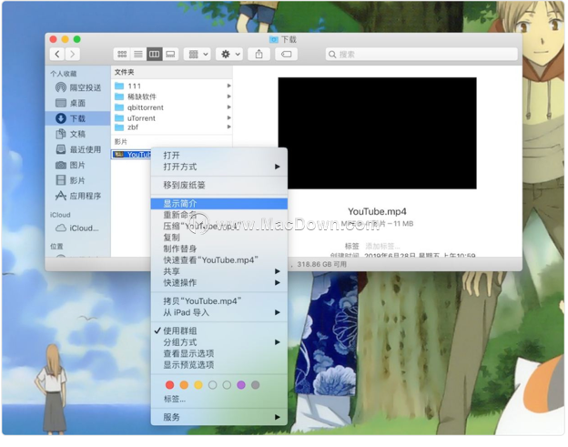Select the uTorrent folder
The image size is (568, 447).
[x=172, y=118]
